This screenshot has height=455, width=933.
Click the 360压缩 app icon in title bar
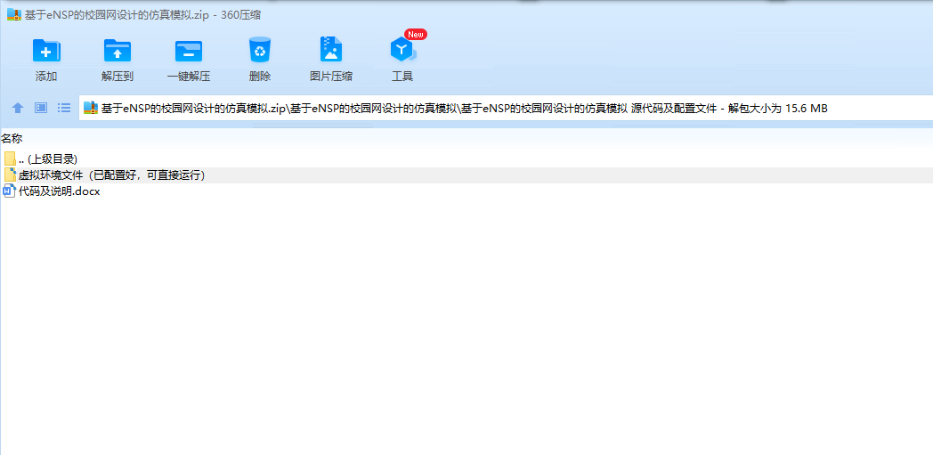tap(14, 15)
